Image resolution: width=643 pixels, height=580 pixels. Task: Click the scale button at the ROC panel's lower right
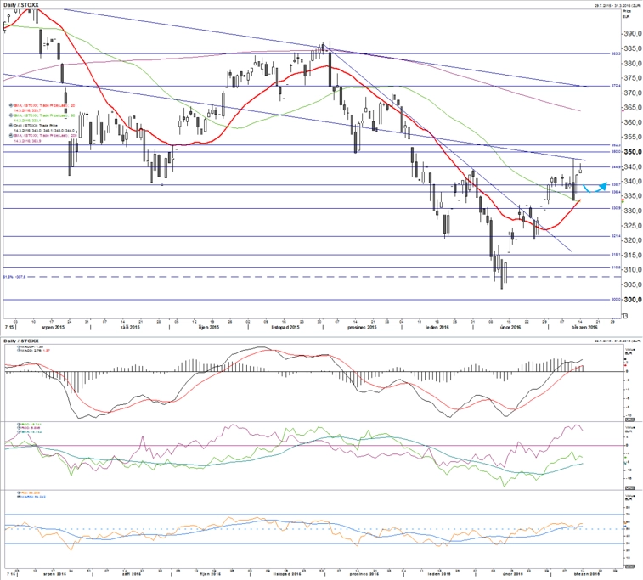pos(629,487)
